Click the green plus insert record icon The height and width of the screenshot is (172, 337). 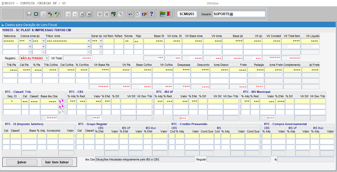pyautogui.click(x=99, y=14)
